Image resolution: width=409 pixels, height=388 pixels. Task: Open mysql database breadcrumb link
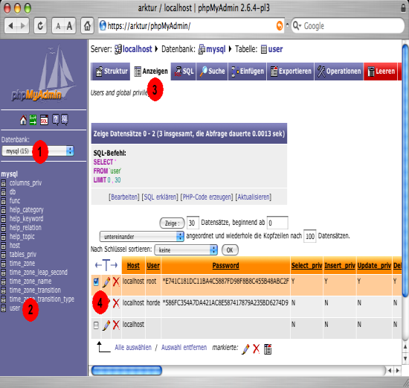216,49
